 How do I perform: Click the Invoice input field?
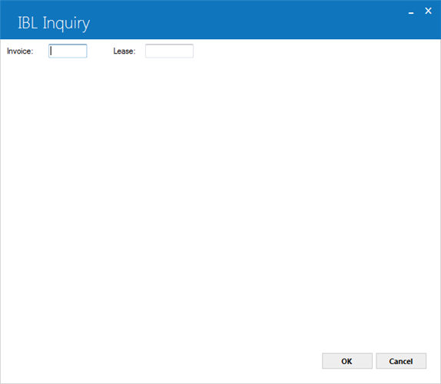(x=68, y=51)
